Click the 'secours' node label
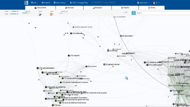190x107 pixels. click(118, 49)
